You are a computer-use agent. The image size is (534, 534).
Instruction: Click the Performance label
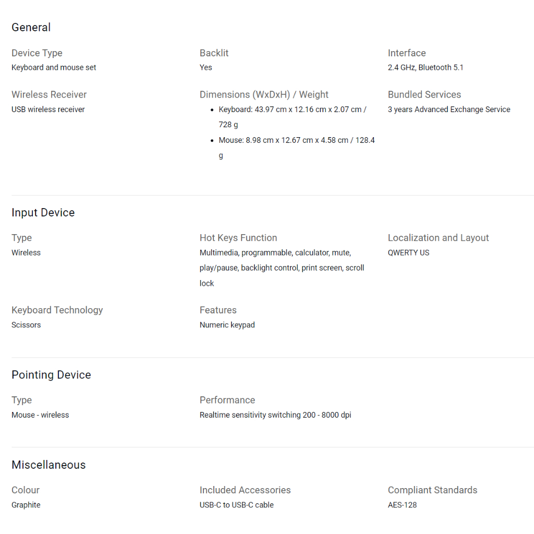pyautogui.click(x=227, y=400)
